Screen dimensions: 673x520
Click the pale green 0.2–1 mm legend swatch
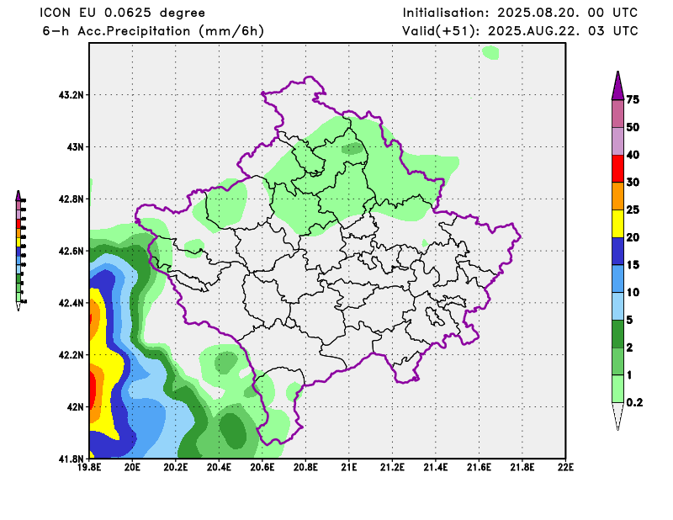[x=617, y=389]
